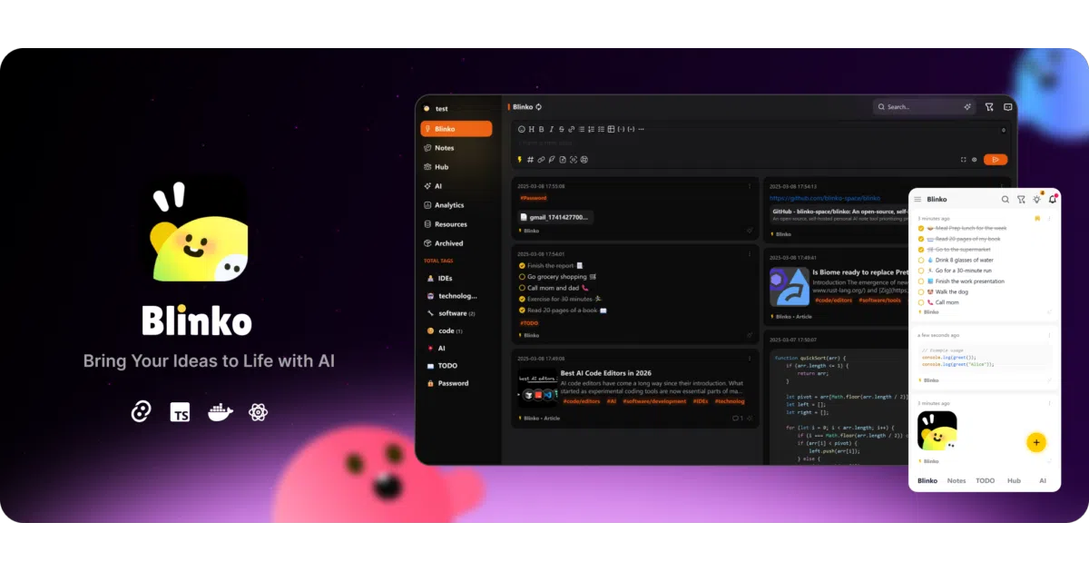
Task: Click the eye preview icon in editor
Action: click(975, 160)
